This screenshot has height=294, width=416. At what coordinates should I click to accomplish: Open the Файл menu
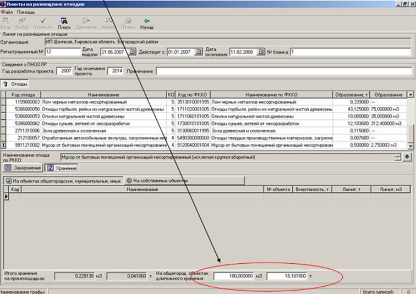(7, 12)
